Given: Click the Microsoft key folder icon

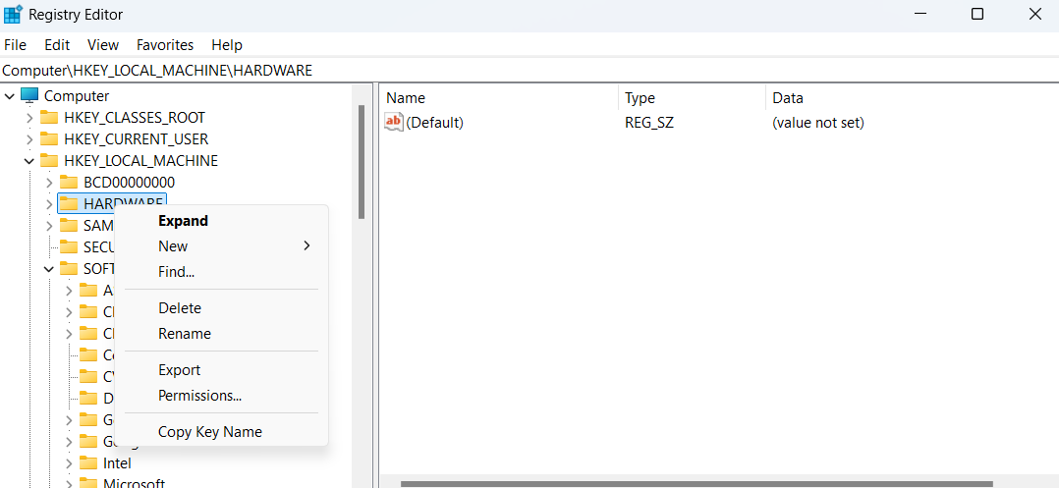Looking at the screenshot, I should tap(87, 483).
